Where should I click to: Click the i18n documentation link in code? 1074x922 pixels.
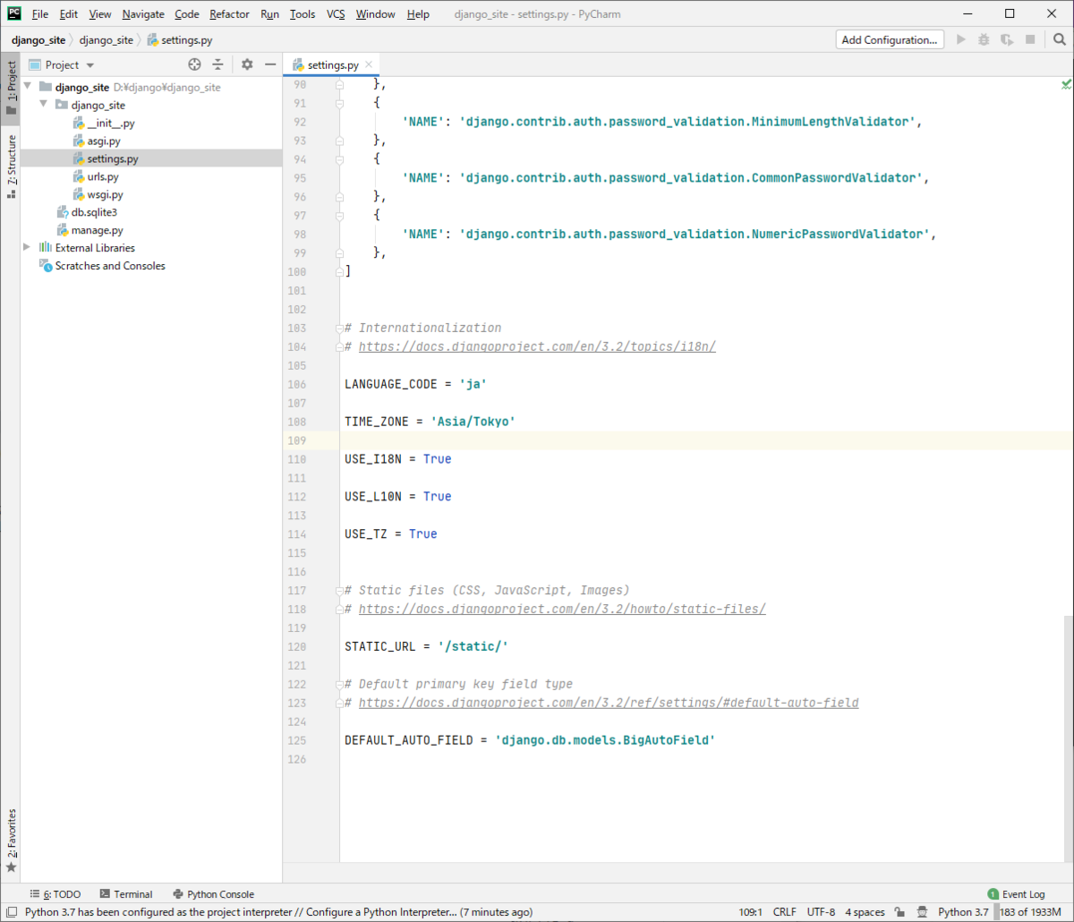click(537, 346)
